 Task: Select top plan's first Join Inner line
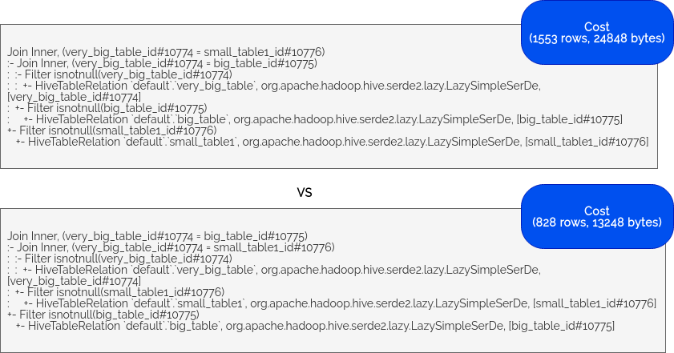[166, 52]
